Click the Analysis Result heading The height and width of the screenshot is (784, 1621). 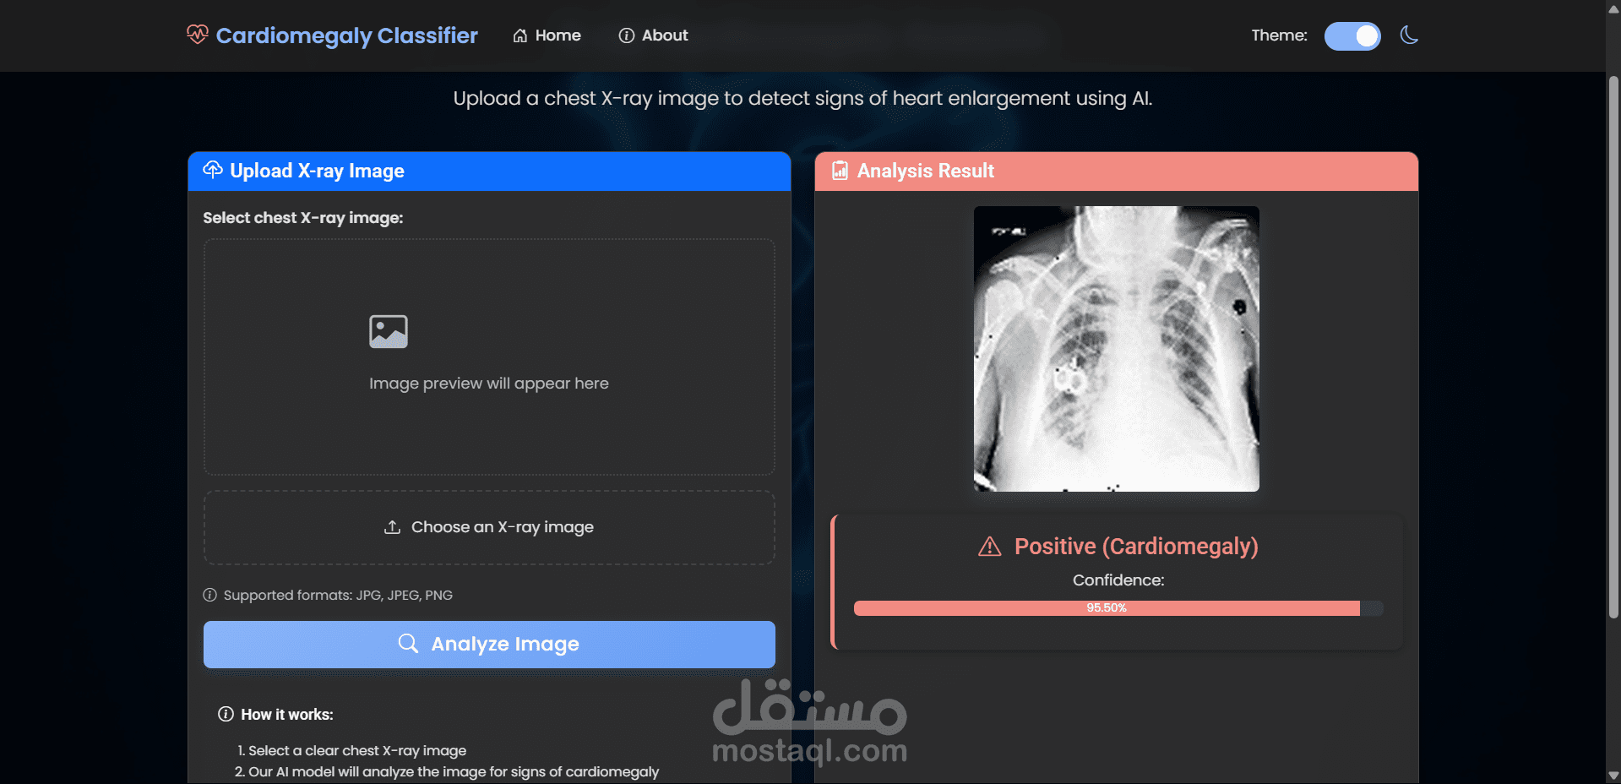(x=926, y=171)
